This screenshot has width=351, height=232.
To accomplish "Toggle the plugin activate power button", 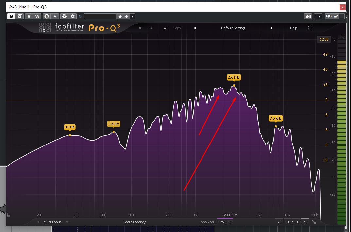I will coord(11,16).
